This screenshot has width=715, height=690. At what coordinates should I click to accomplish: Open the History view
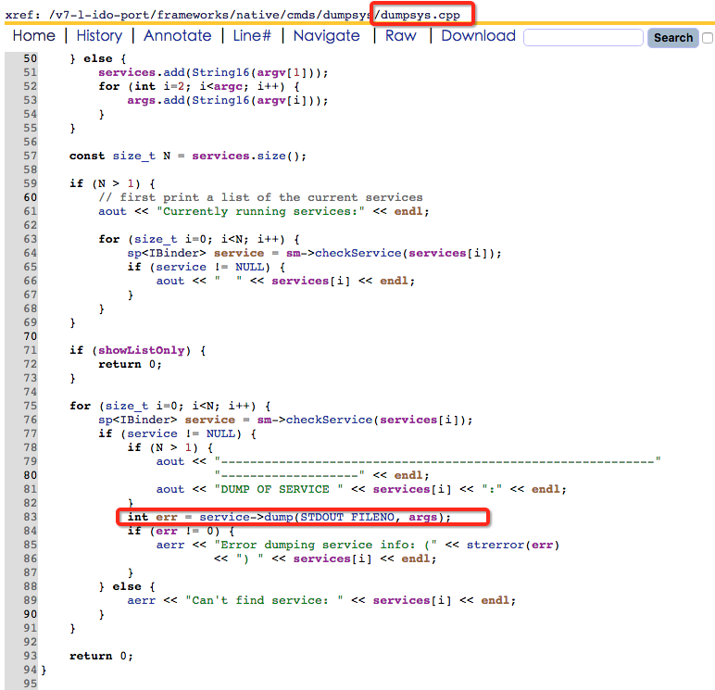point(99,35)
